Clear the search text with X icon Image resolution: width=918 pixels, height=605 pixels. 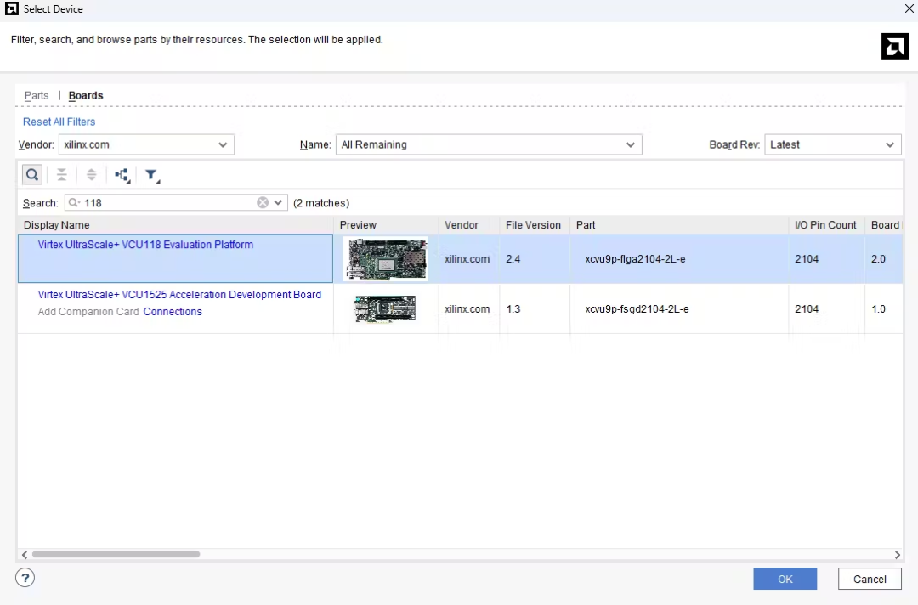click(x=263, y=203)
